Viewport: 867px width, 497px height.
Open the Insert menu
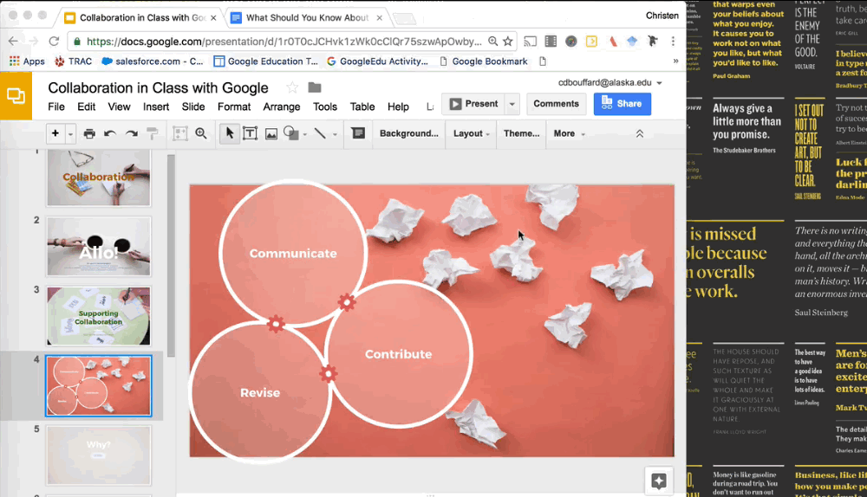click(156, 106)
